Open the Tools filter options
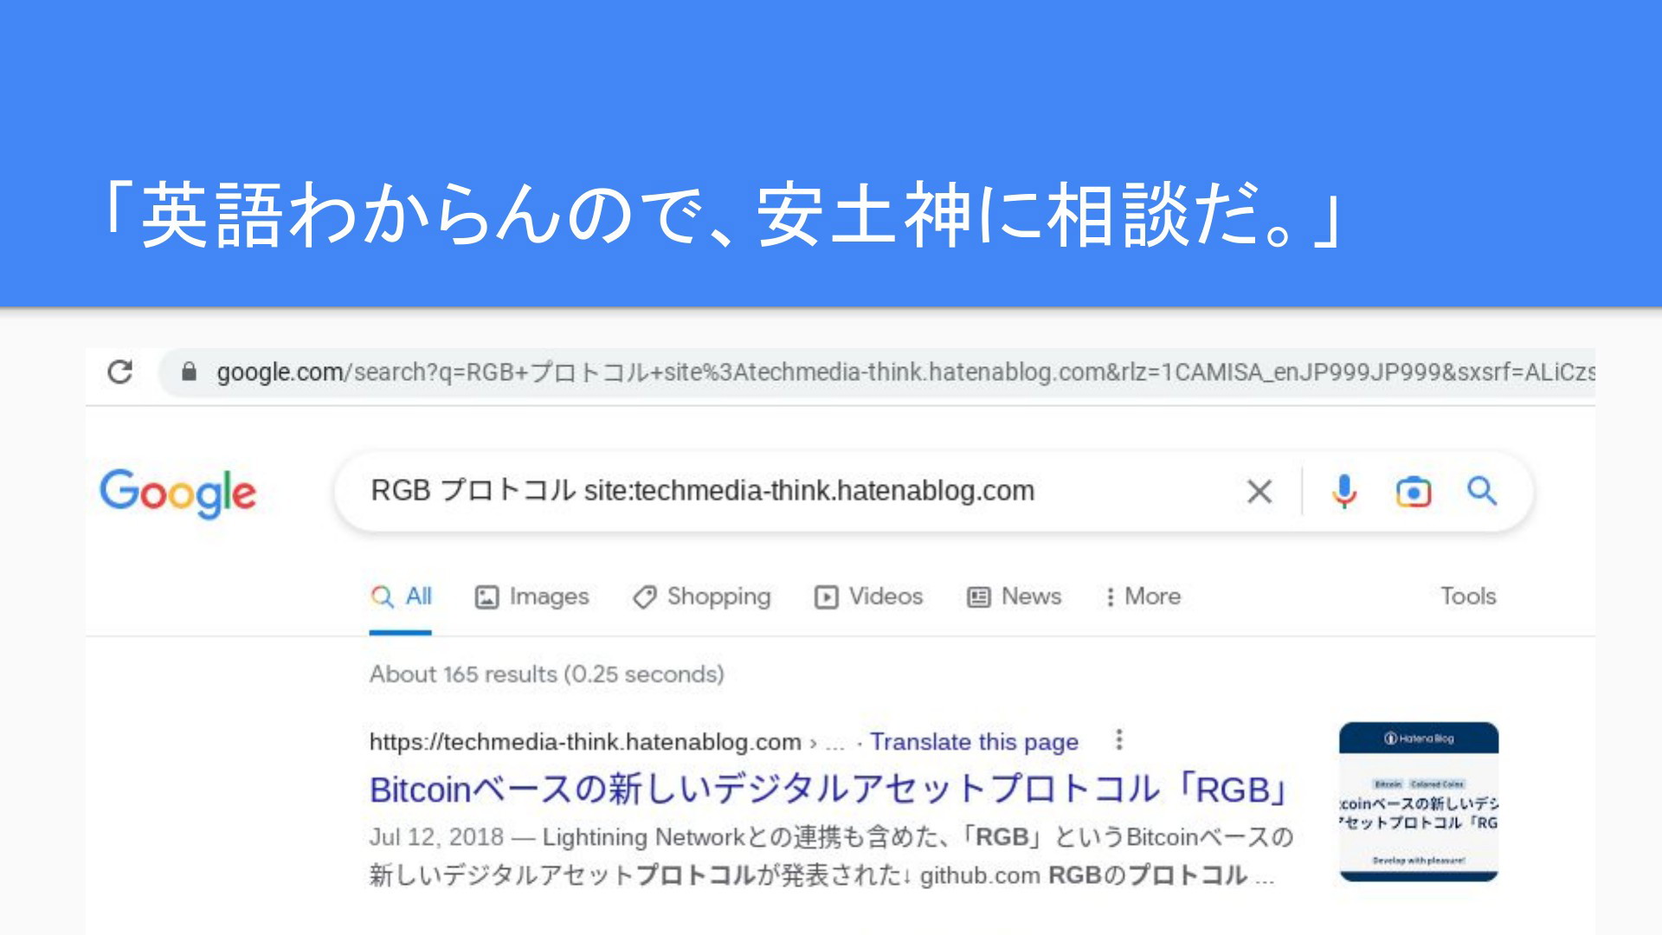Viewport: 1662px width, 935px height. point(1468,596)
